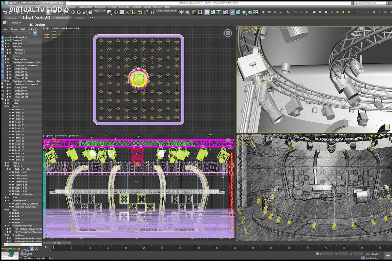This screenshot has width=392, height=261.
Task: Clear the scene explorer search with X
Action: (x=30, y=33)
